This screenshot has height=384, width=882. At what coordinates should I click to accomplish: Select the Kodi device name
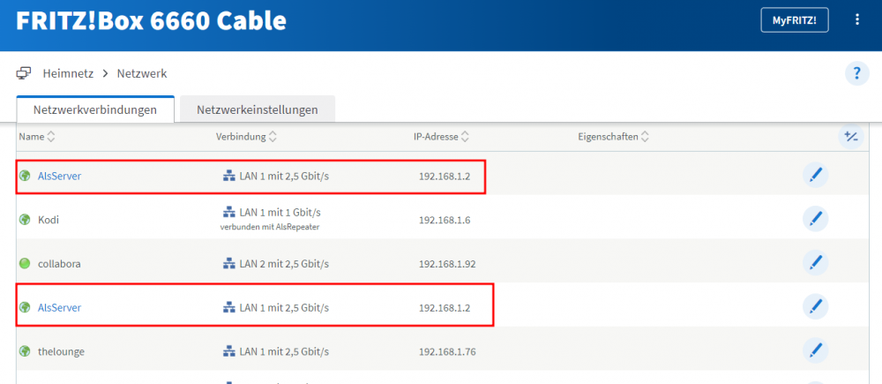pyautogui.click(x=48, y=220)
